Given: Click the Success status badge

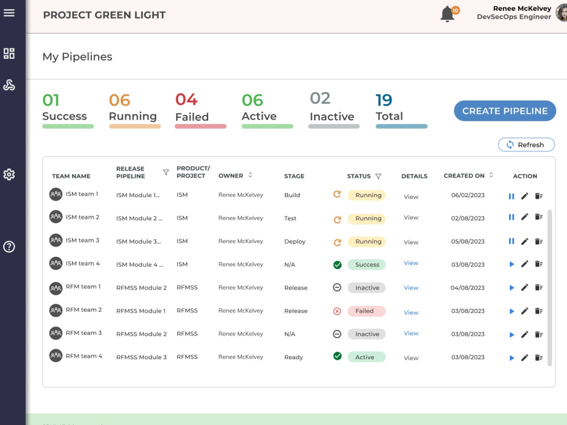Looking at the screenshot, I should click(366, 265).
